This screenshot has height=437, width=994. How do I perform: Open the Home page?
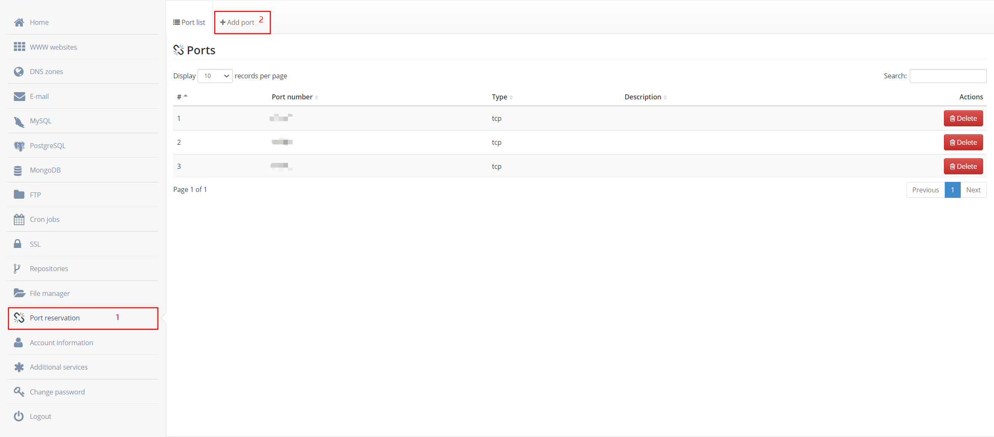coord(39,22)
